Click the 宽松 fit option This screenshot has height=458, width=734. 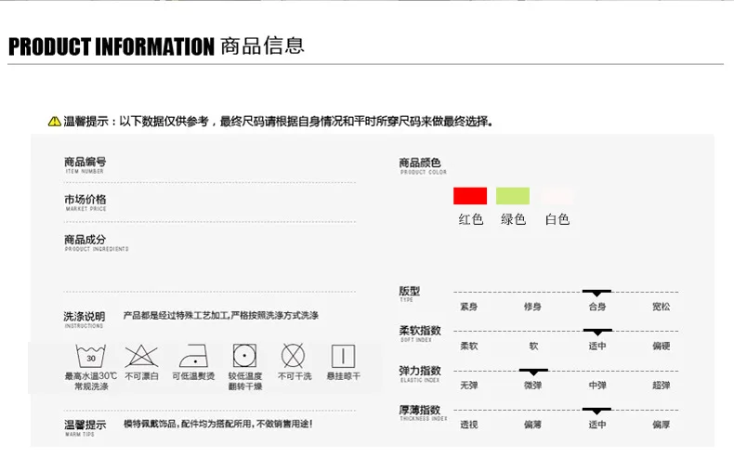tap(662, 307)
